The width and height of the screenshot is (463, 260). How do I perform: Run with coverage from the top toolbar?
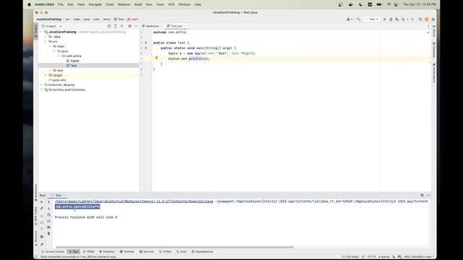click(397, 19)
